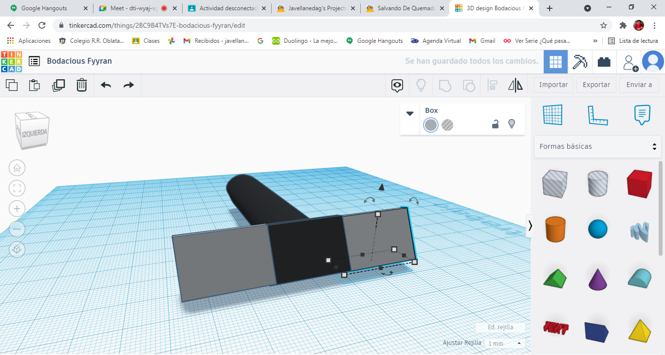Screen dimensions: 665x355
Task: Open the Formas básicas category dropdown
Action: pyautogui.click(x=598, y=146)
